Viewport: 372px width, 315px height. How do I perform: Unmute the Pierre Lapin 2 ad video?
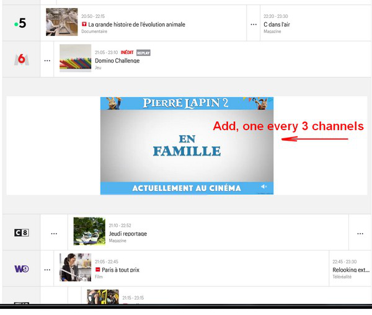(264, 187)
